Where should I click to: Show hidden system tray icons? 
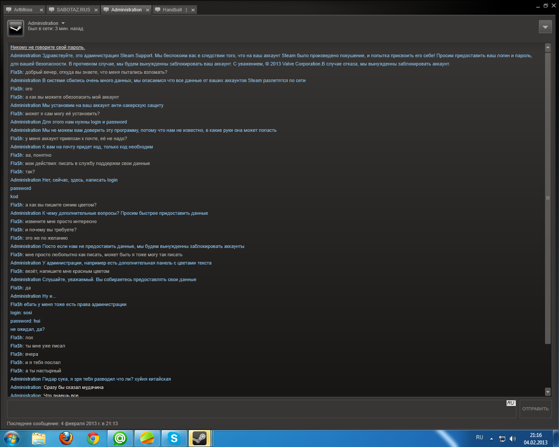tap(491, 439)
